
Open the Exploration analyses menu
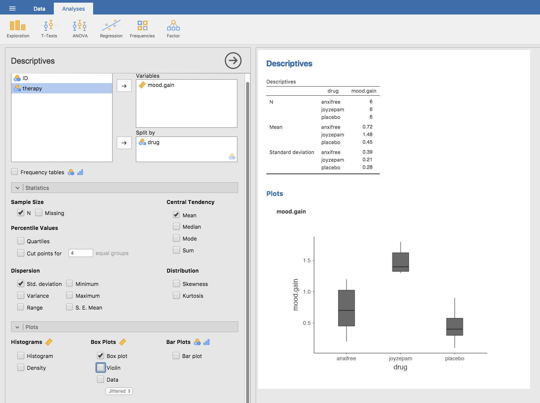(18, 29)
